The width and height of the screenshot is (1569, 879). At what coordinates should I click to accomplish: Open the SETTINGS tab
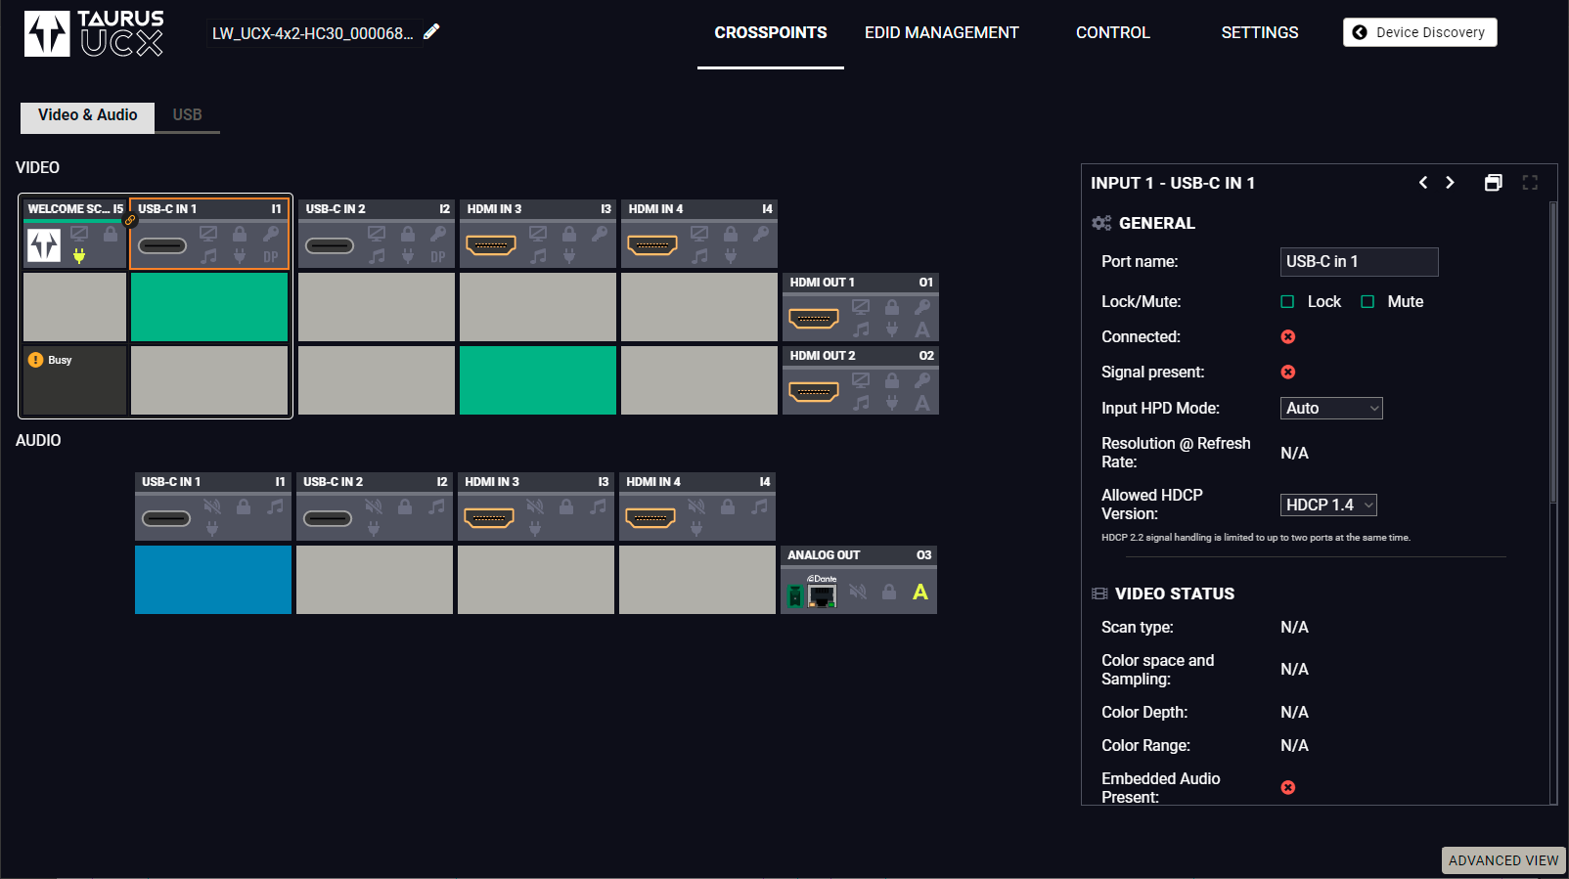click(x=1260, y=33)
